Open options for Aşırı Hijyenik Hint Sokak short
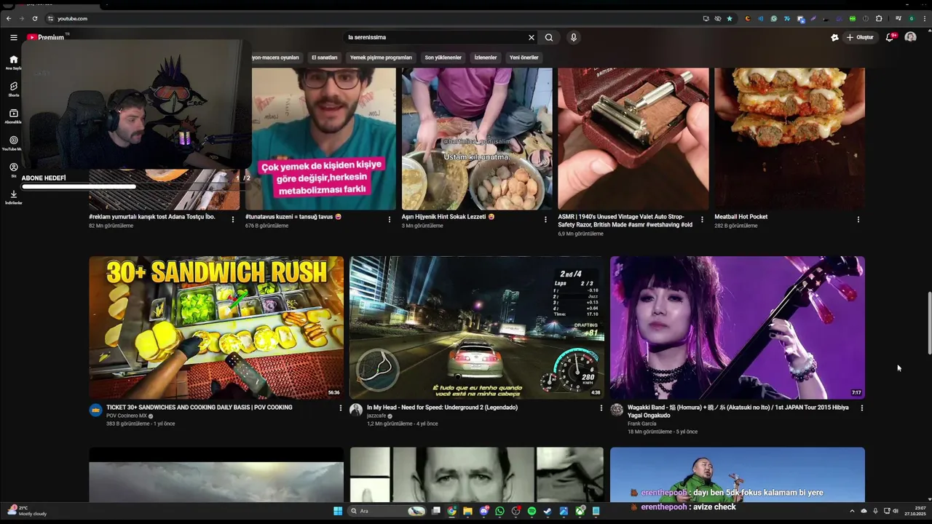The height and width of the screenshot is (524, 932). [545, 219]
